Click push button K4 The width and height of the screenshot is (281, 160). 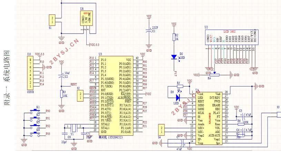tap(35, 134)
